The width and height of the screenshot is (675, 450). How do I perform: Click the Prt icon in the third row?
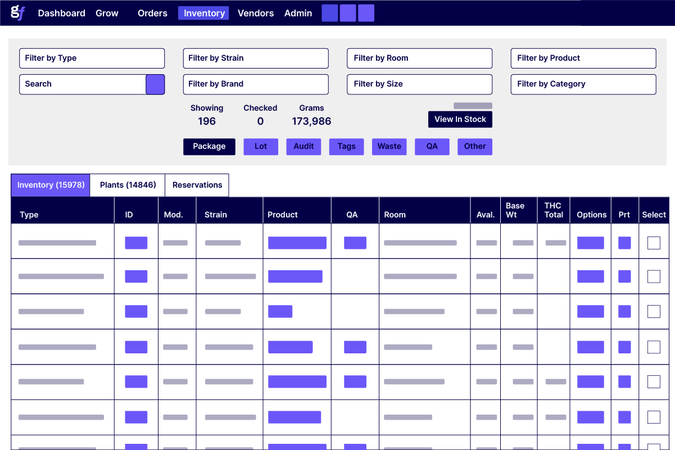click(x=624, y=311)
